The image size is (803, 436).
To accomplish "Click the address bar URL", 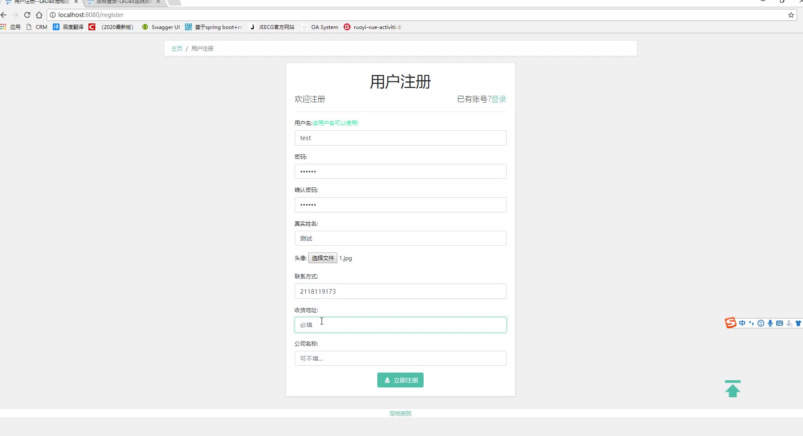I will pos(91,15).
